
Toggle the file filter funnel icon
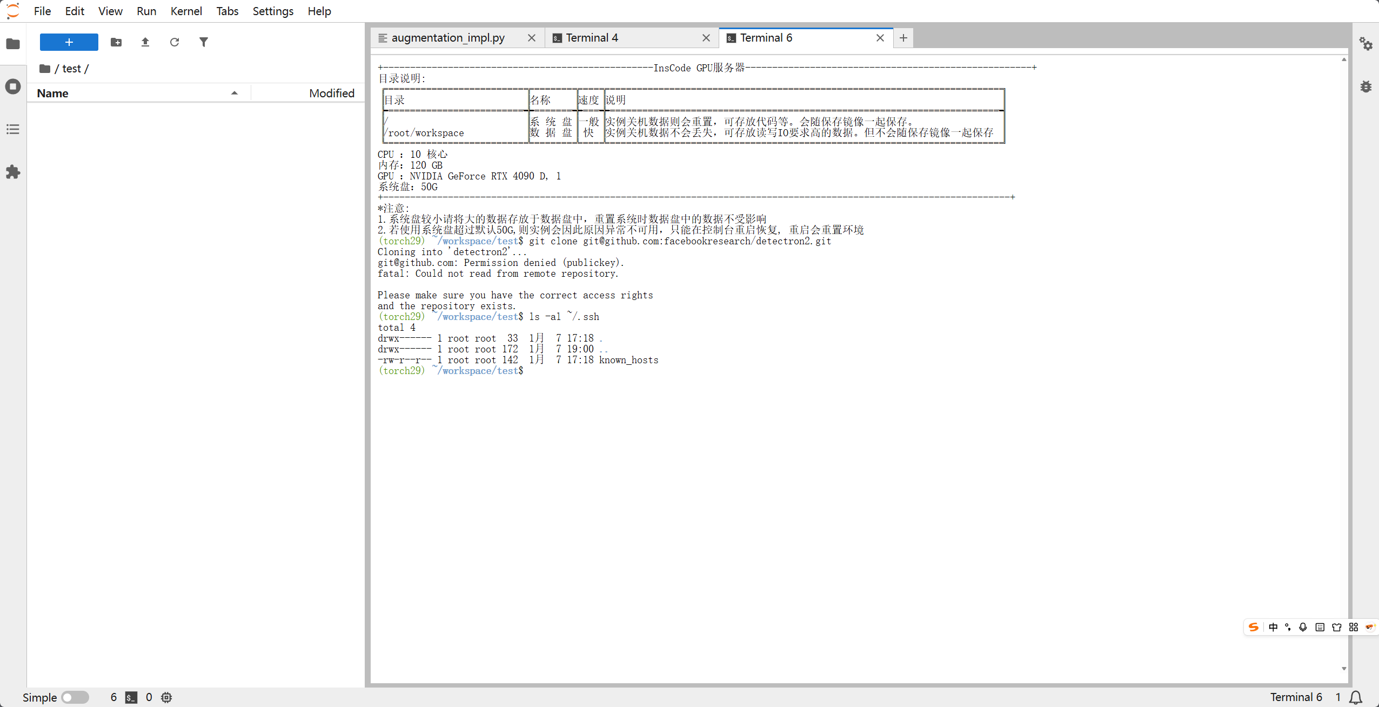pyautogui.click(x=204, y=42)
